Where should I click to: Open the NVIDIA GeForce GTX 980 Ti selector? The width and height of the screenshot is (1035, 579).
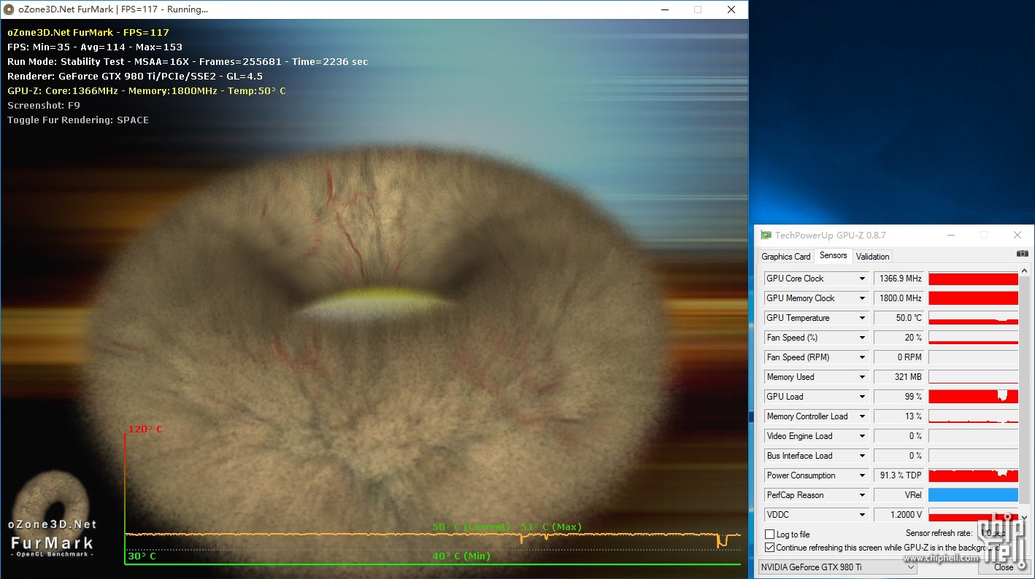tap(837, 567)
